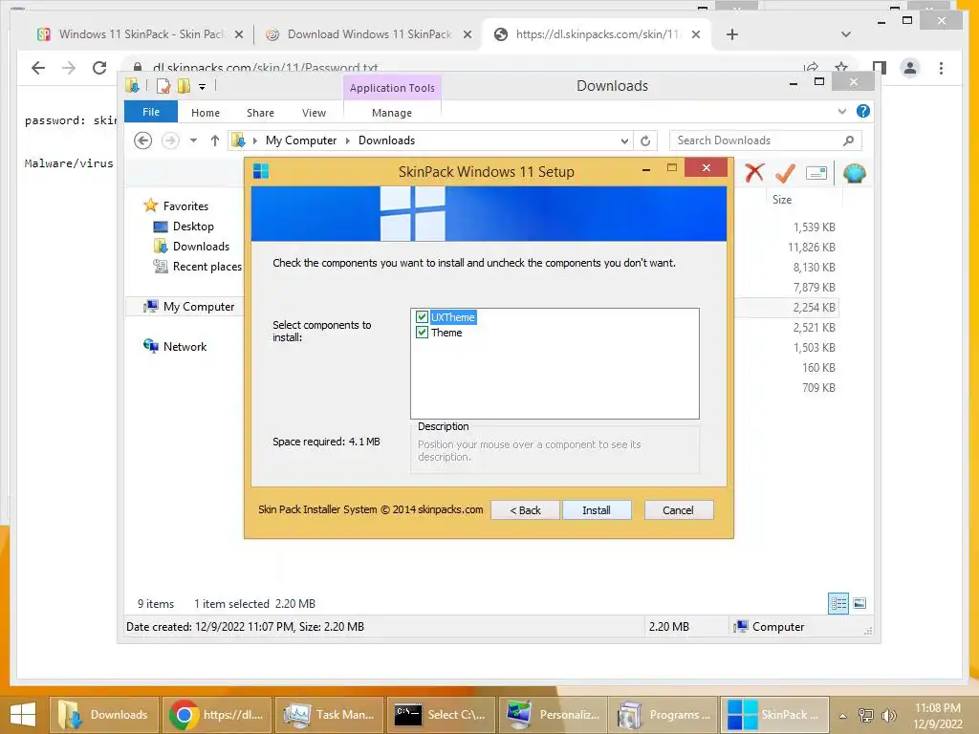Open Chrome tab search dropdown
Screen dimensions: 979x734
(x=846, y=34)
